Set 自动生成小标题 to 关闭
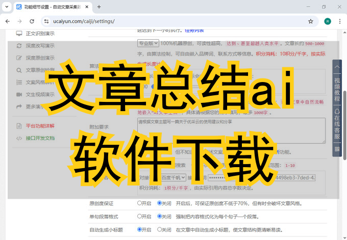The height and width of the screenshot is (240, 347). click(x=160, y=230)
